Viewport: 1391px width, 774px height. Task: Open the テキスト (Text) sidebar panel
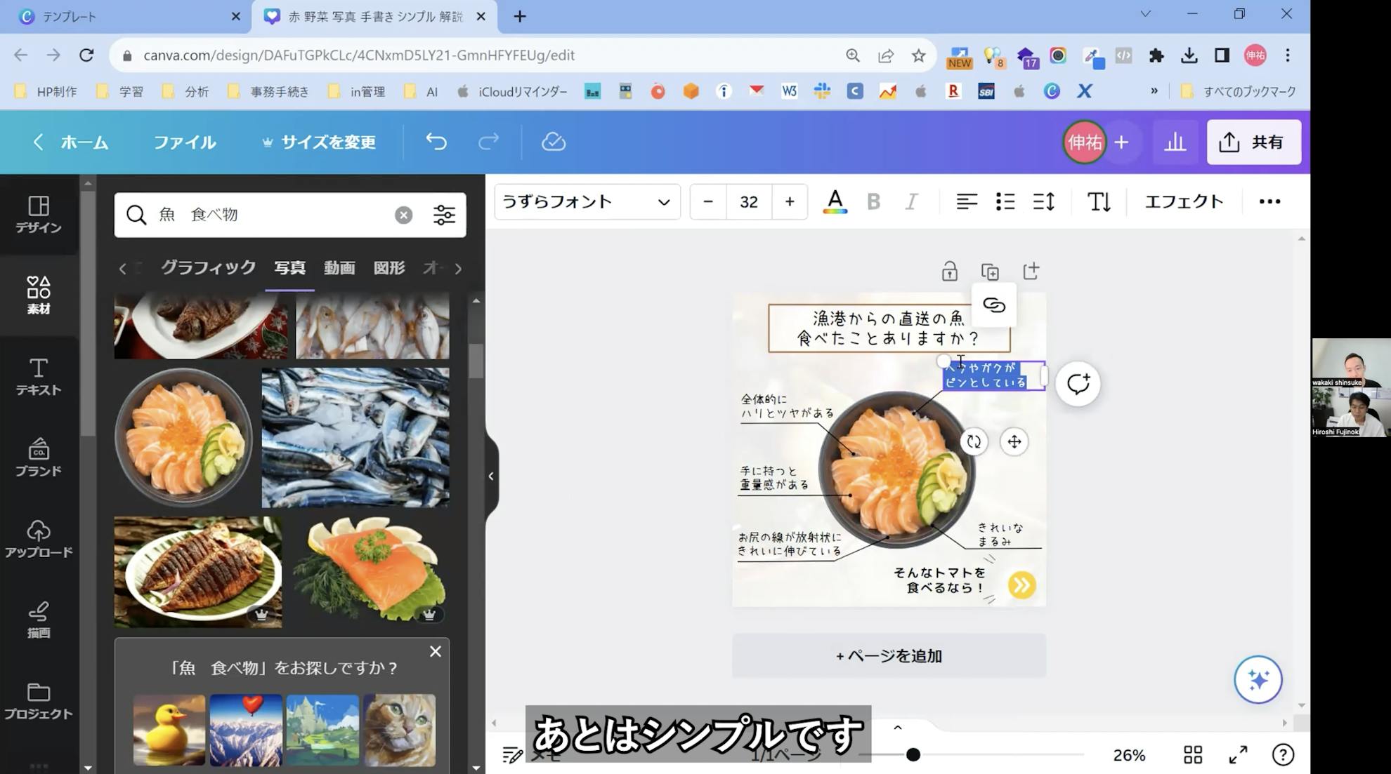[39, 377]
